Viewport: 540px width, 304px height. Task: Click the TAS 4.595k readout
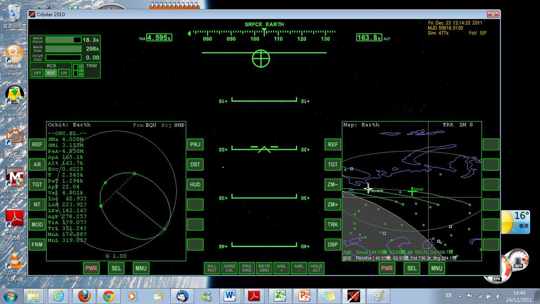pyautogui.click(x=159, y=38)
